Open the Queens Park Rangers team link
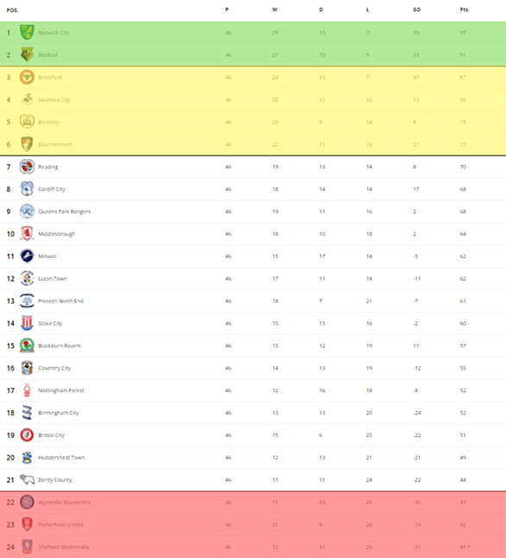Screen dimensions: 506x558 (65, 212)
